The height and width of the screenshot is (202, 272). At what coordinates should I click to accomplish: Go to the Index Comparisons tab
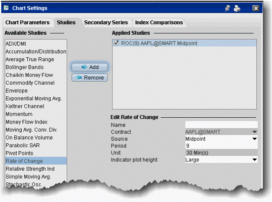tap(159, 22)
